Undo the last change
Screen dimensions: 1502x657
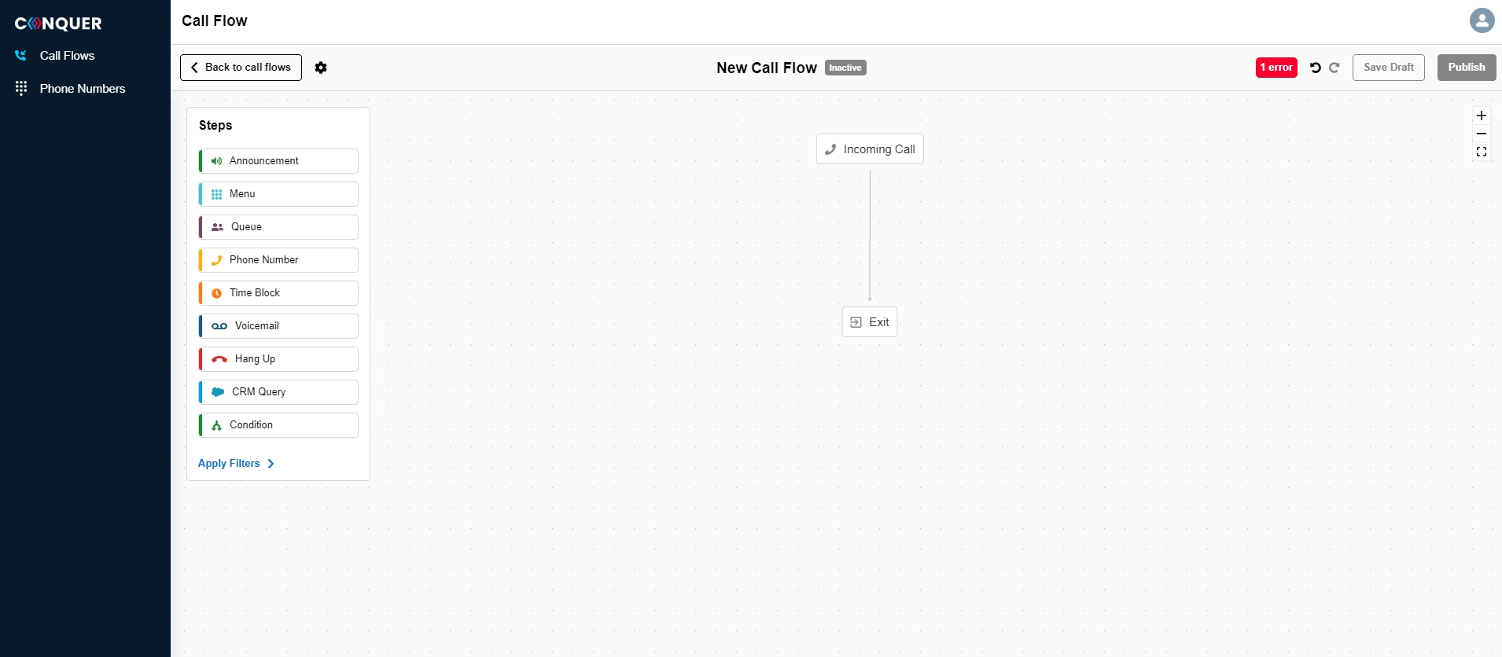[1315, 68]
